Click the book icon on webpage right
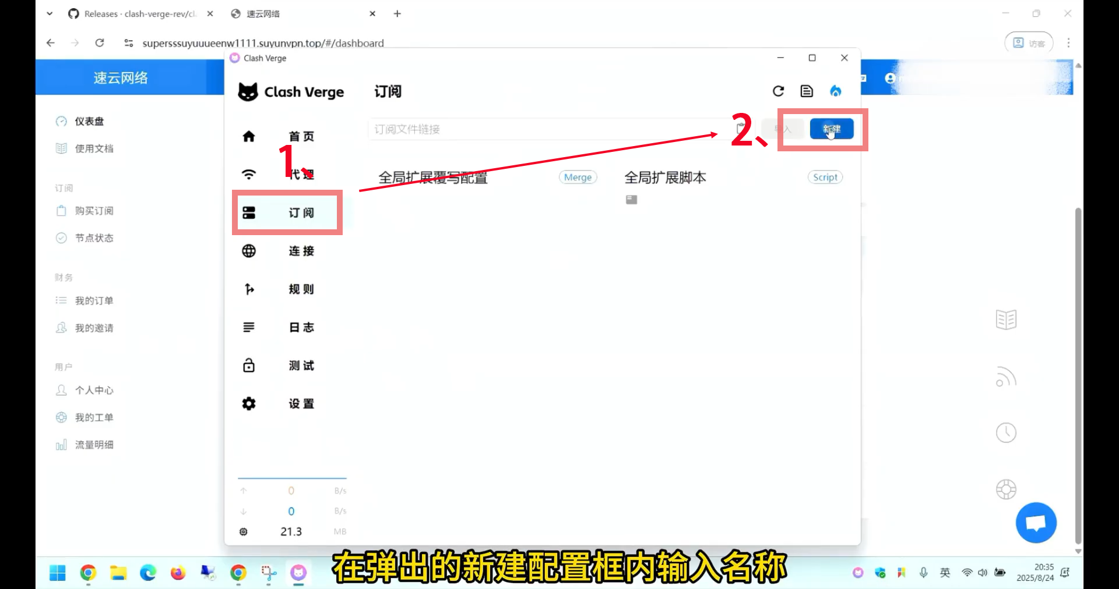 [1006, 320]
